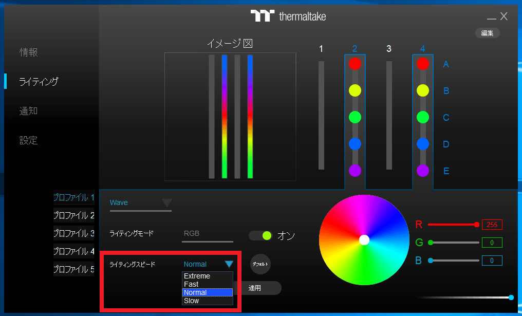
Task: Click the G value field
Action: coord(492,243)
